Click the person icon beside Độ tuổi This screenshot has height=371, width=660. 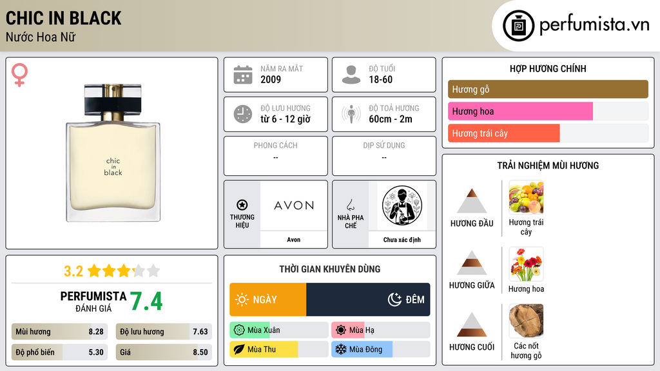351,75
